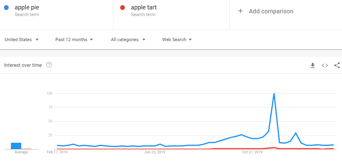Edit the apple pie search term

27,7
